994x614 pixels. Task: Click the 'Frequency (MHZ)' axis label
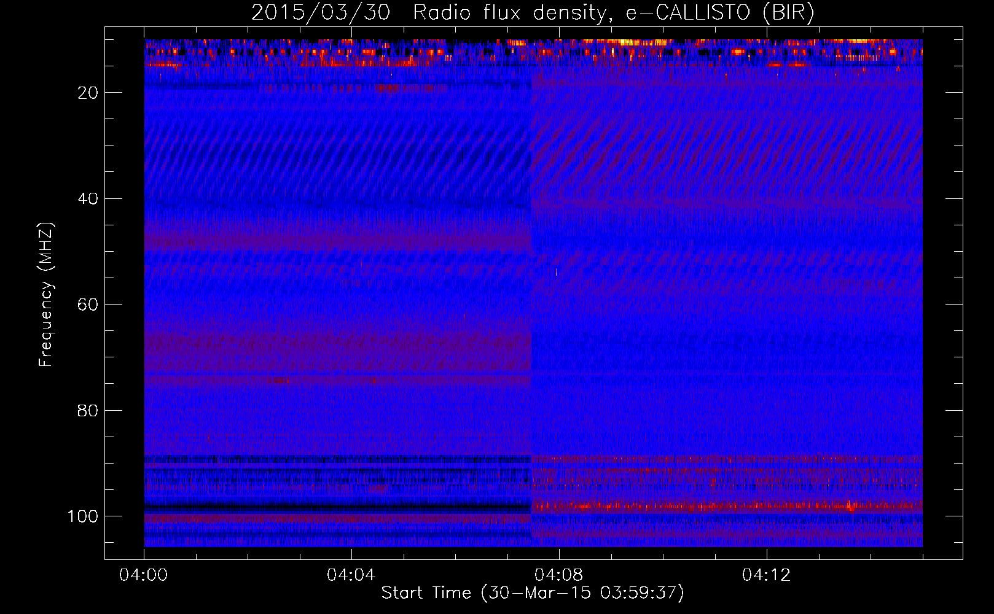pos(46,295)
